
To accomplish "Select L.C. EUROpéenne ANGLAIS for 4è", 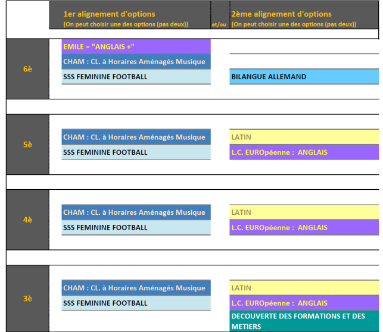I will click(304, 227).
